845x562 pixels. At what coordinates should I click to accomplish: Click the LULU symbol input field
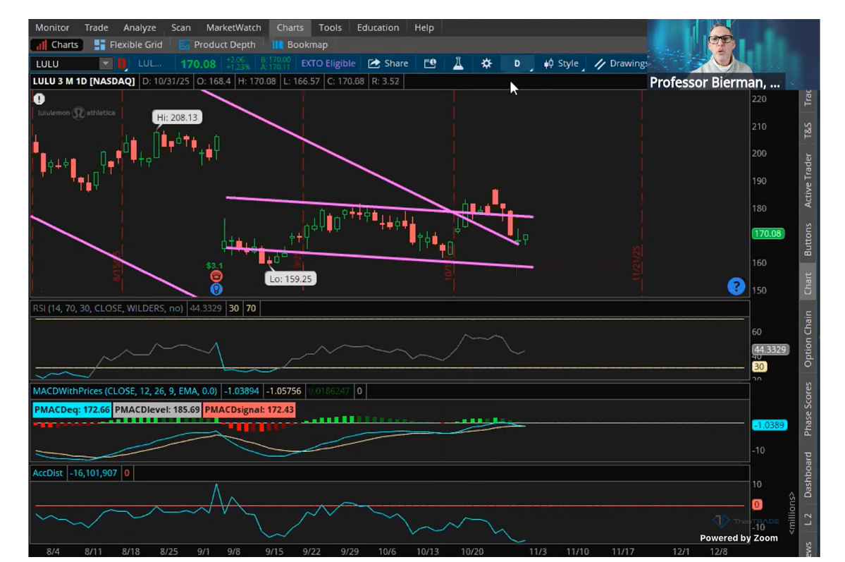coord(65,64)
